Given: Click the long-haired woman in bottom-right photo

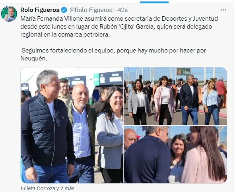Looking at the screenshot, I should [204, 155].
